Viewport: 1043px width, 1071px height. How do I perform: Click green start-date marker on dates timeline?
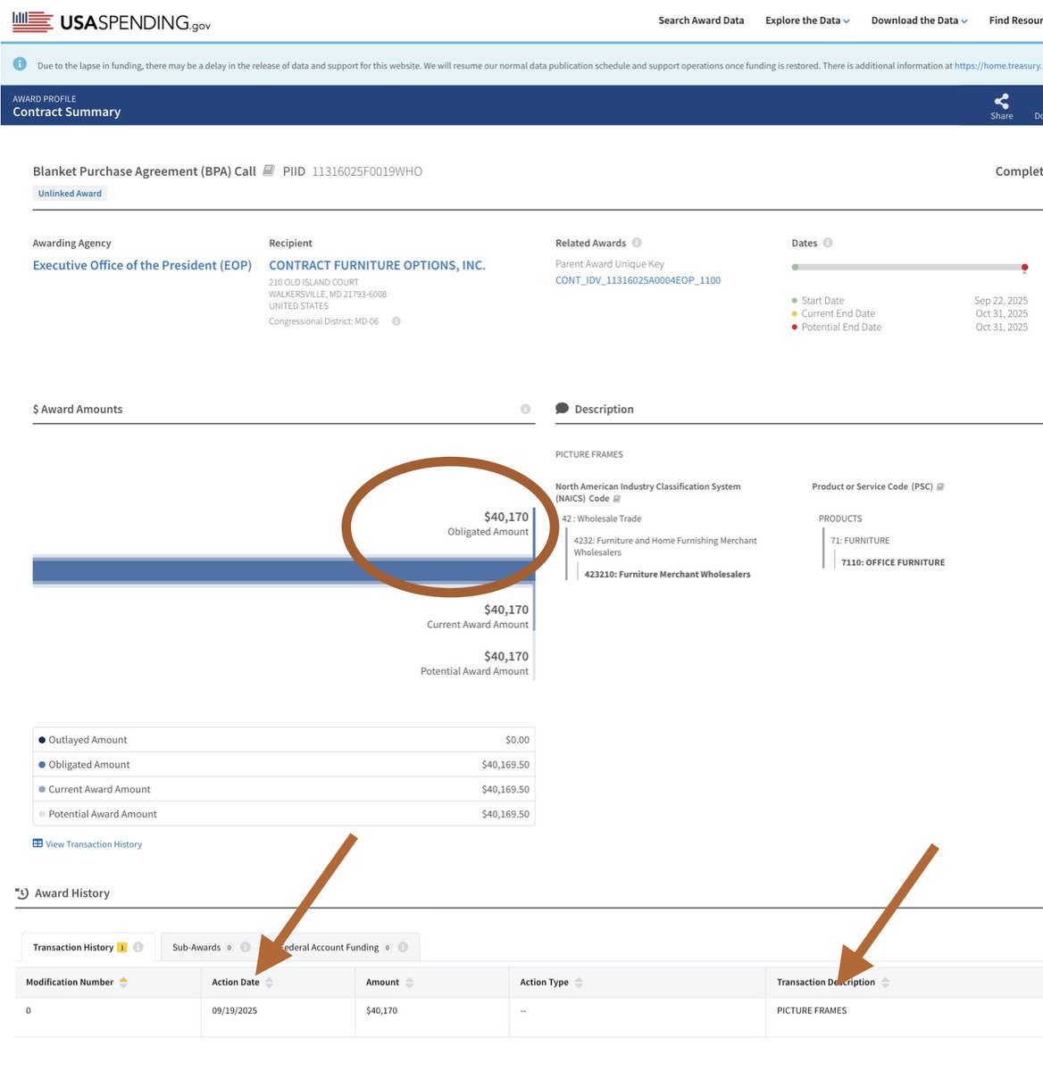(x=796, y=267)
